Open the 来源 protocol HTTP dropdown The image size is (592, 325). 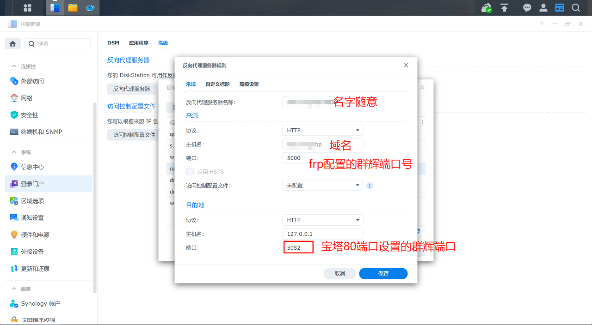tap(322, 130)
